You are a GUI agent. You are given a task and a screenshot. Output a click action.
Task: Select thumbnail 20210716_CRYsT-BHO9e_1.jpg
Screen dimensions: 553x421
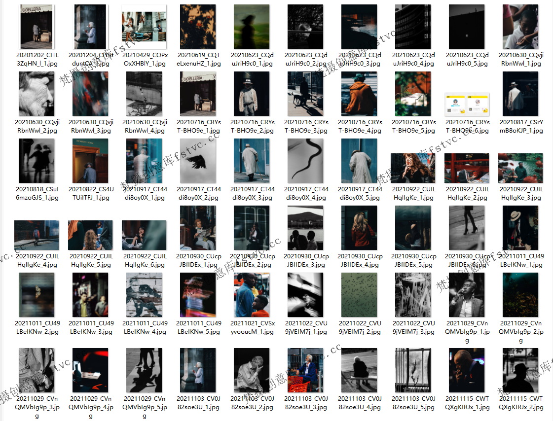[198, 94]
